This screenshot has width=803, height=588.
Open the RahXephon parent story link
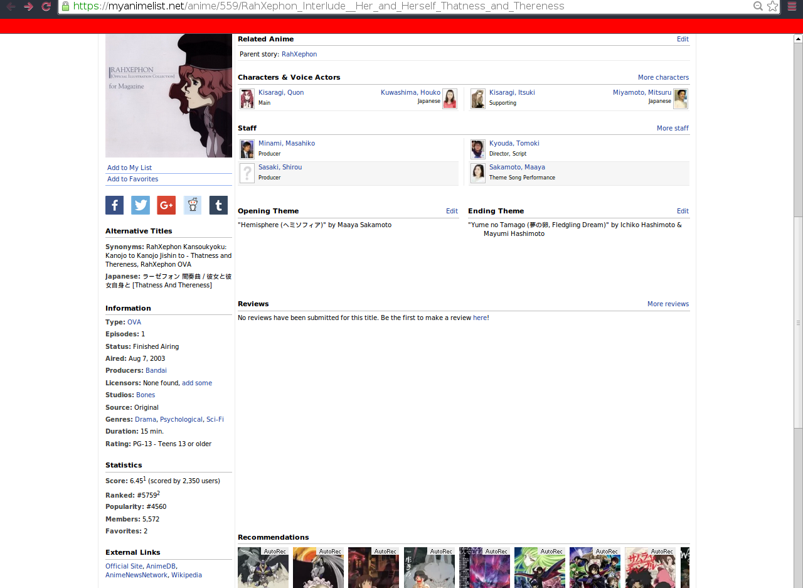299,54
